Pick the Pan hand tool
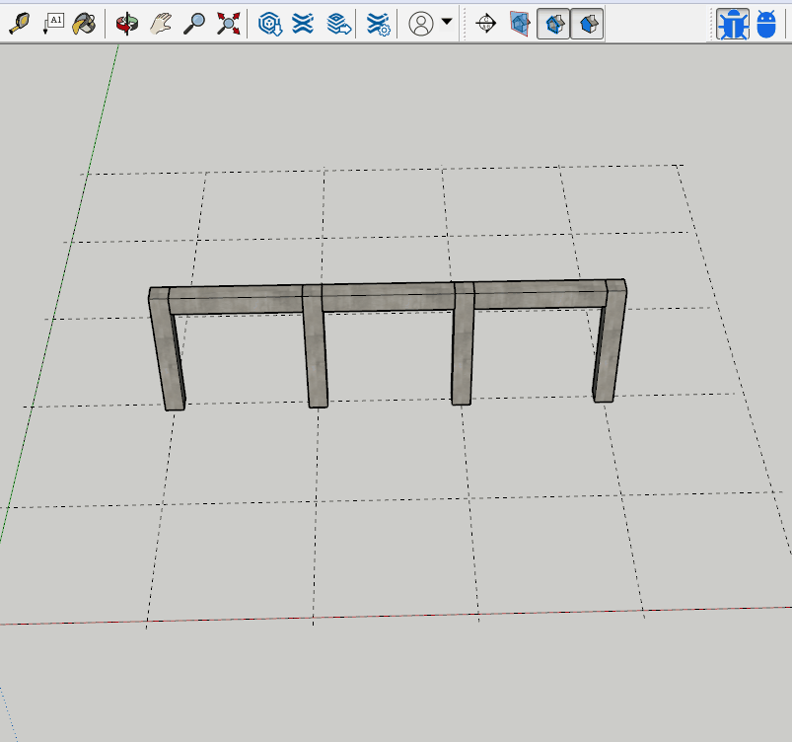This screenshot has height=742, width=792. tap(161, 24)
